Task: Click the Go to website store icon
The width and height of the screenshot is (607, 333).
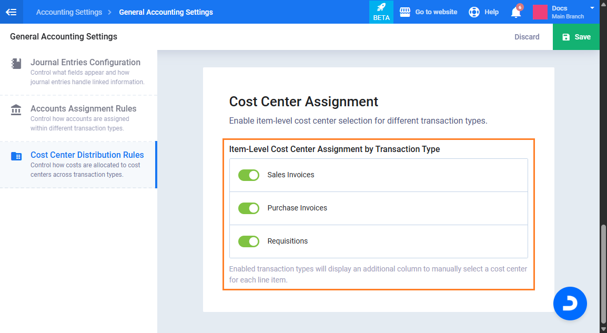Action: pyautogui.click(x=404, y=12)
